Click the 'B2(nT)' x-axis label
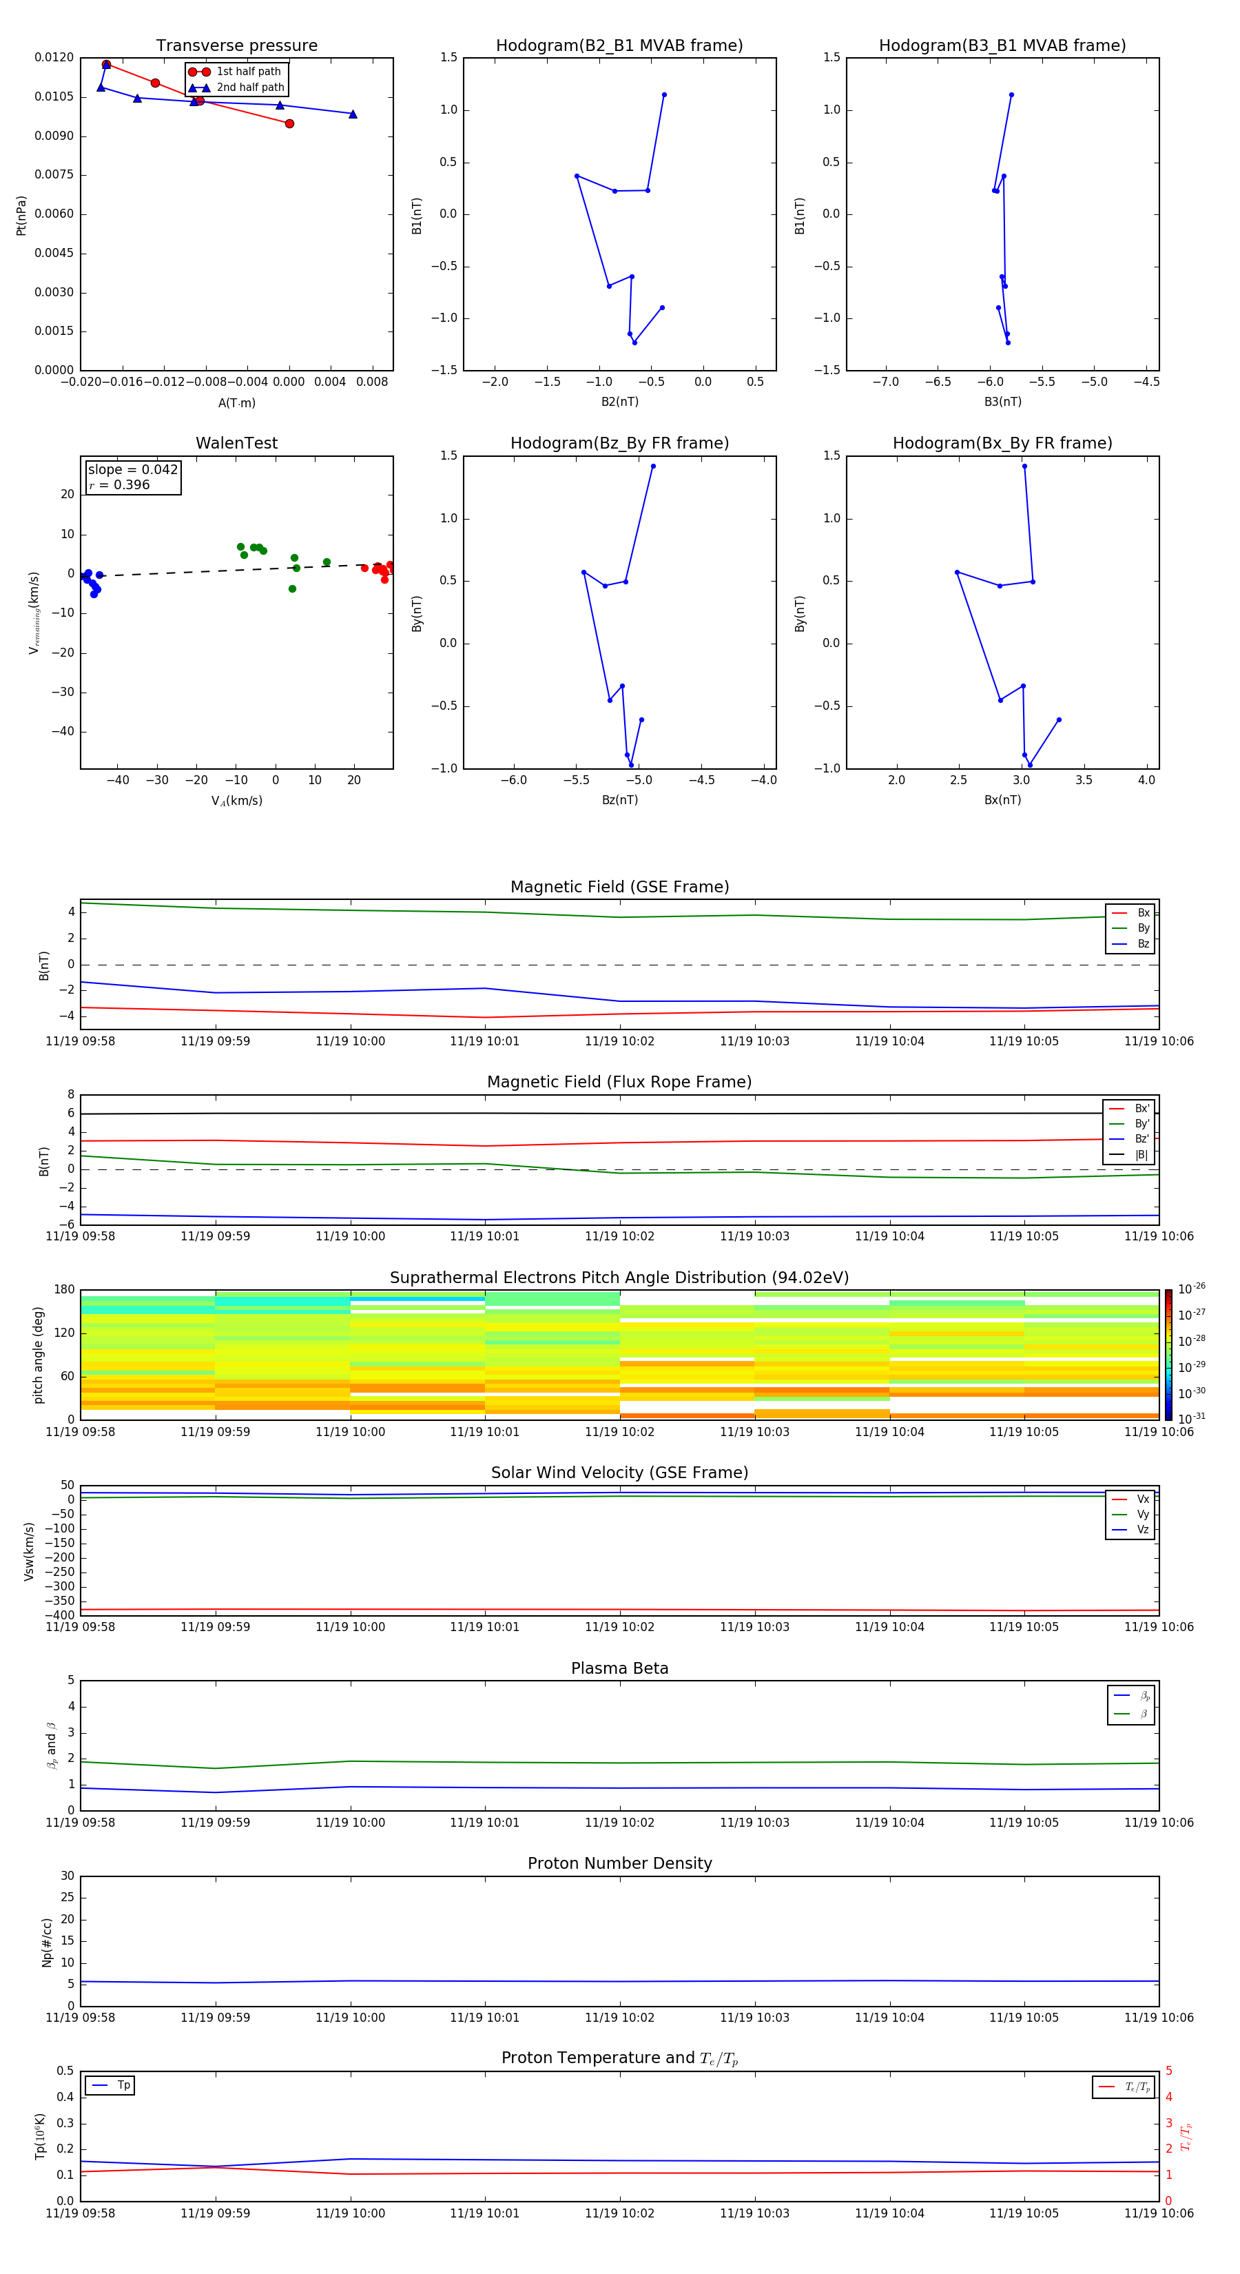 pos(619,402)
